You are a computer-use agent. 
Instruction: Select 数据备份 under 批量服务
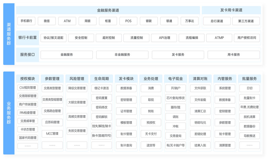tap(249, 126)
